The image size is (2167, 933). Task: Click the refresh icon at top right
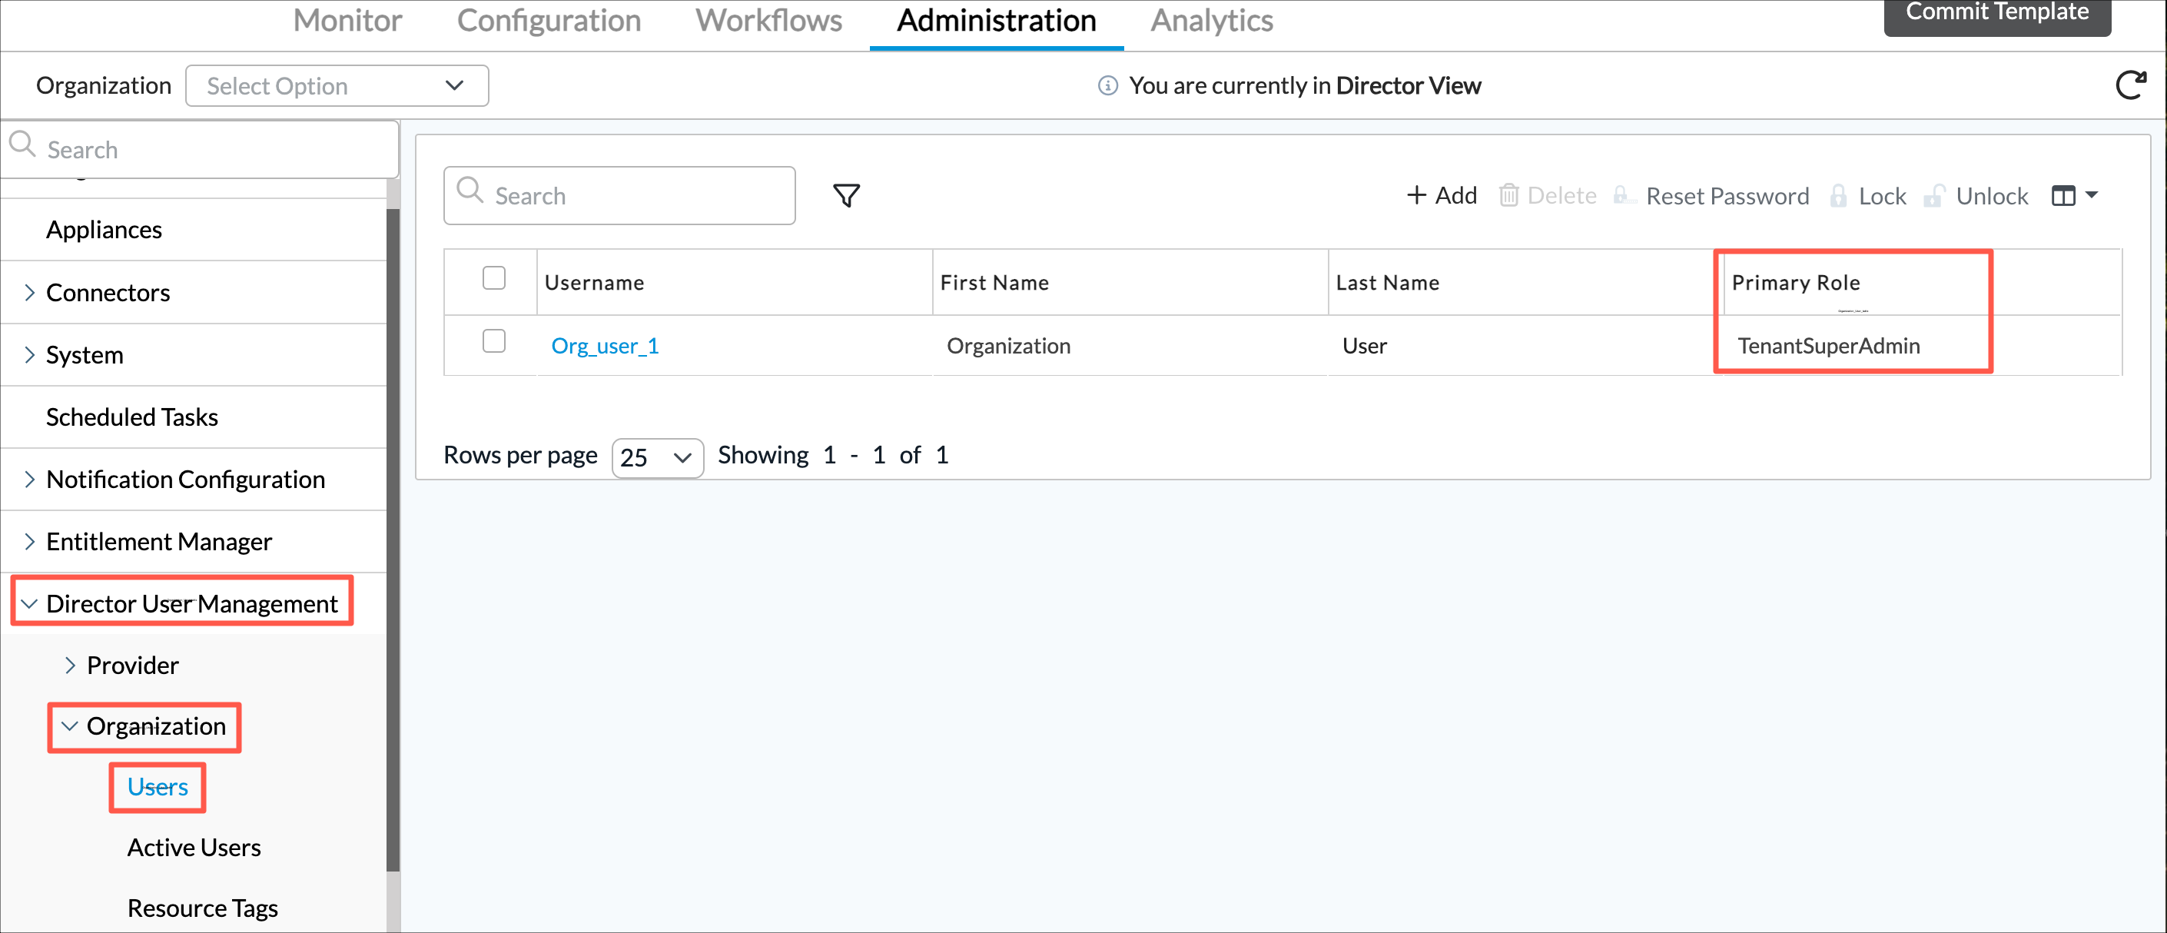(x=2130, y=85)
